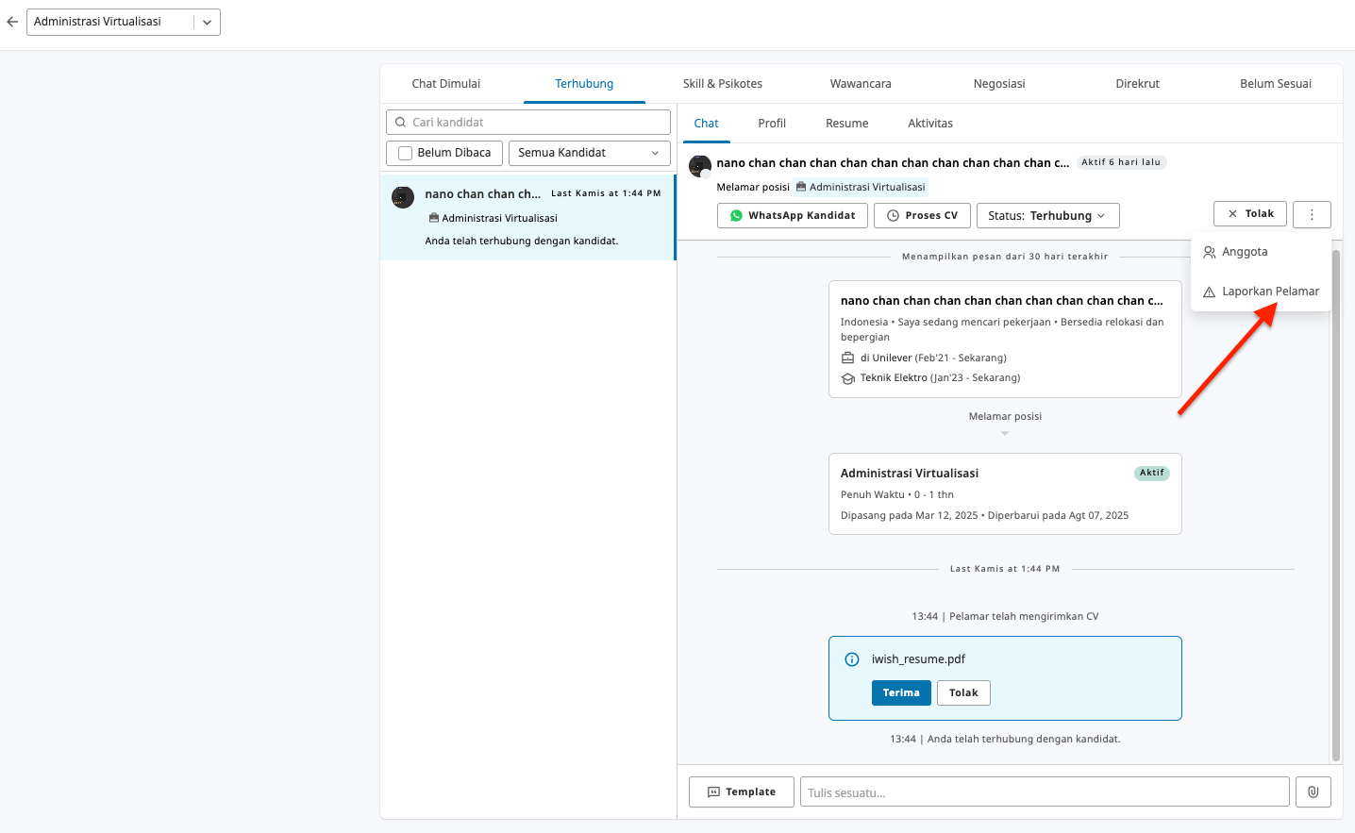Click the candidate avatar in chat header
1355x833 pixels.
700,167
